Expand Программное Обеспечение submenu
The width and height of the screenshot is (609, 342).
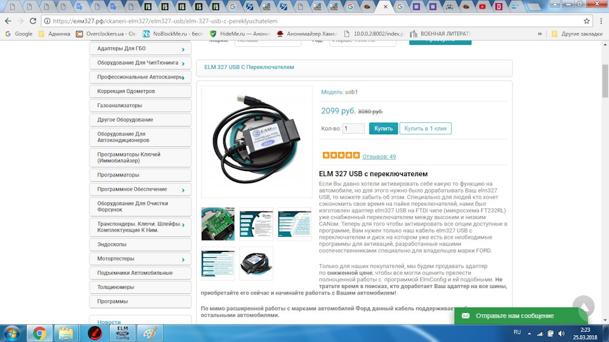183,190
